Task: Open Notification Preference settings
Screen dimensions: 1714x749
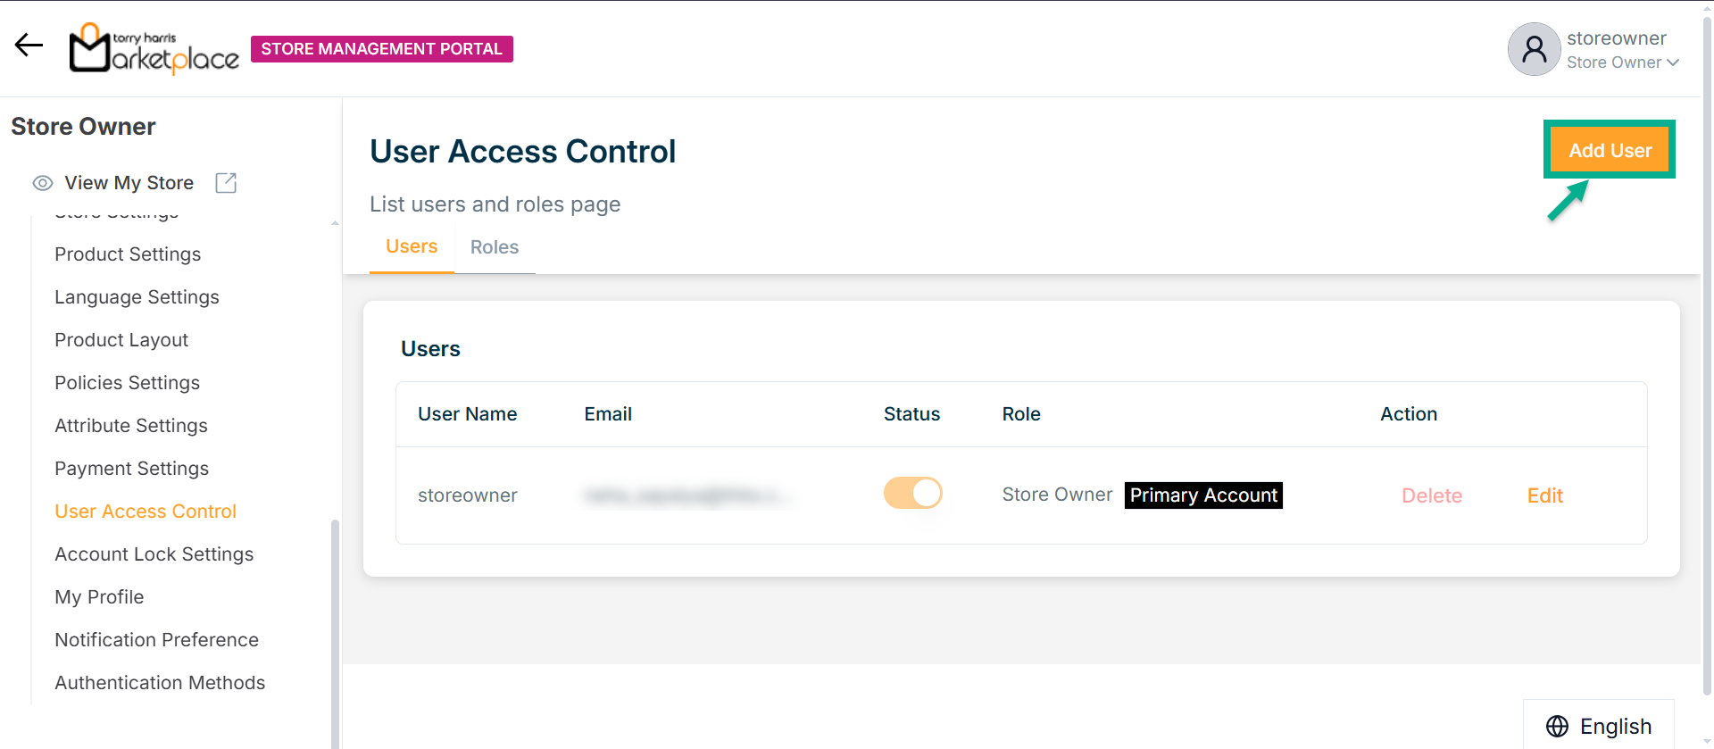Action: (156, 640)
